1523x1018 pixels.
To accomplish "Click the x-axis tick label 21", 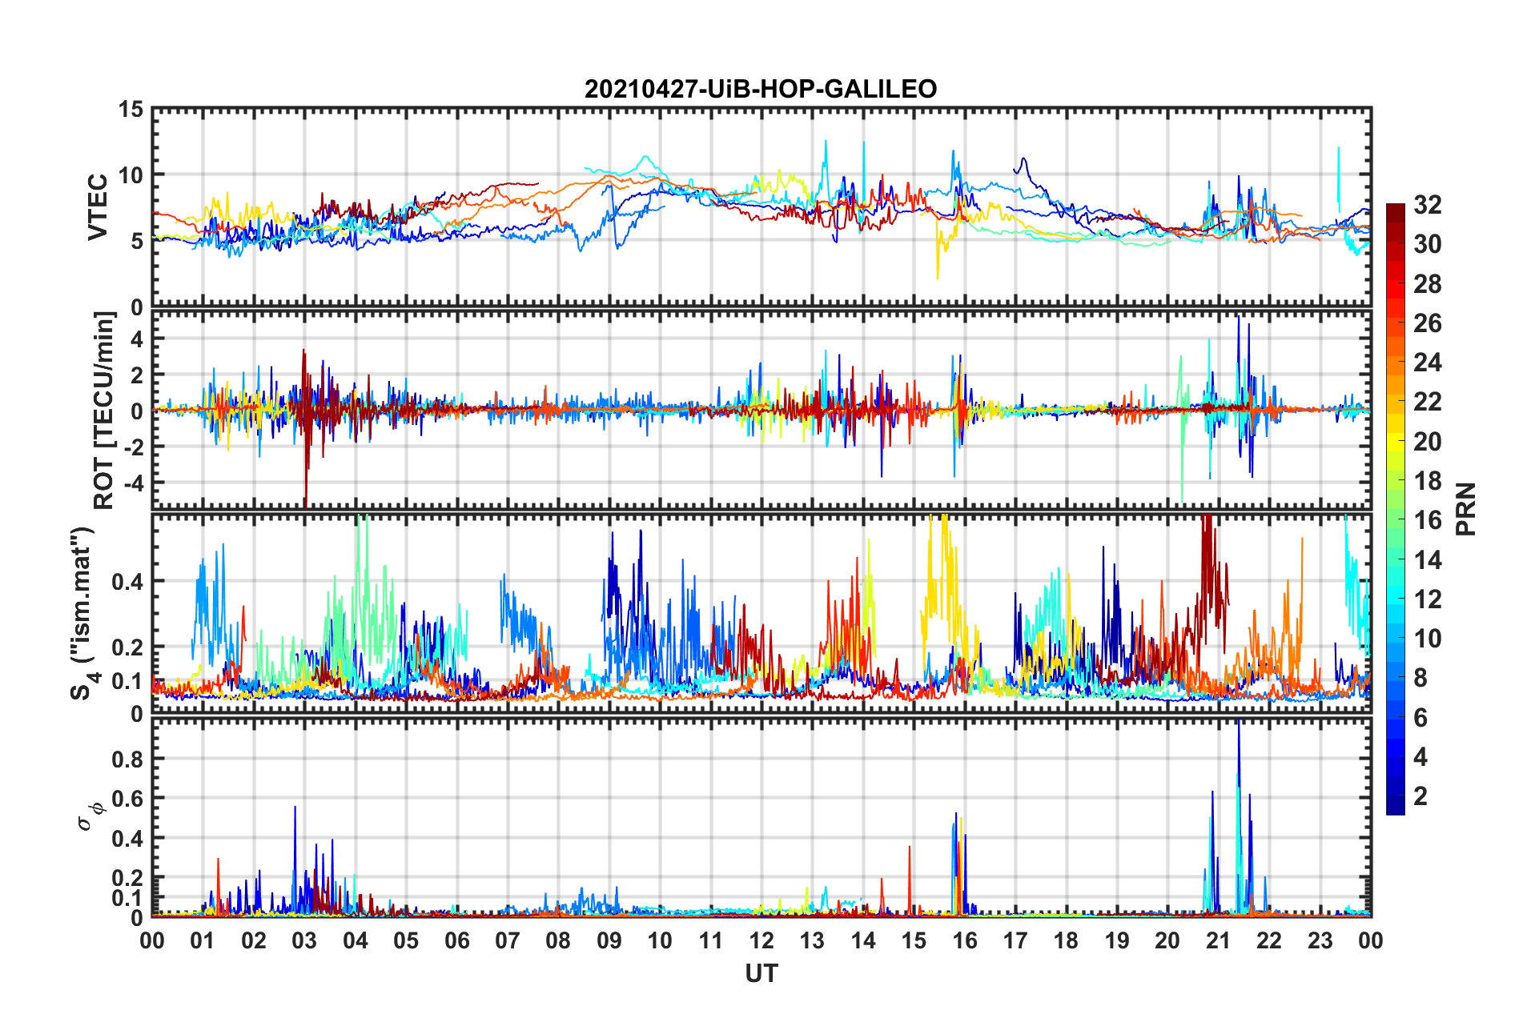I will pyautogui.click(x=1218, y=940).
